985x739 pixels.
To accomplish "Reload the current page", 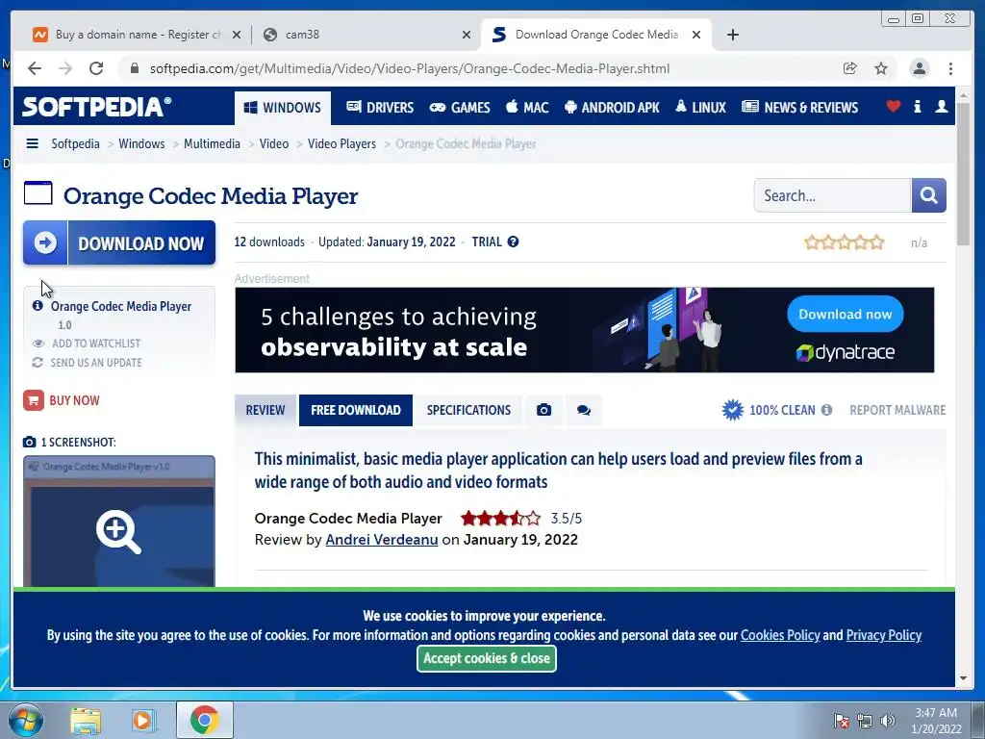I will point(96,68).
